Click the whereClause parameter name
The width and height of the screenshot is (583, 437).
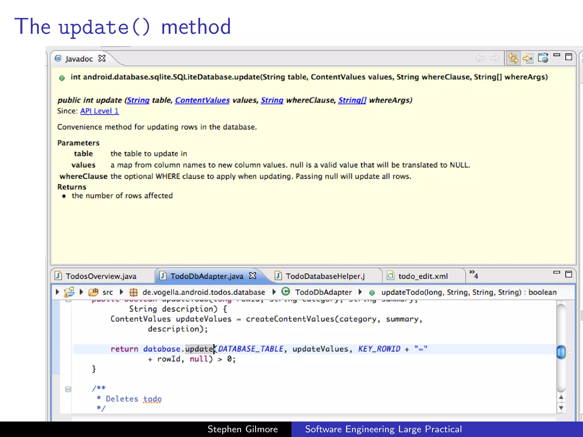[x=83, y=176]
